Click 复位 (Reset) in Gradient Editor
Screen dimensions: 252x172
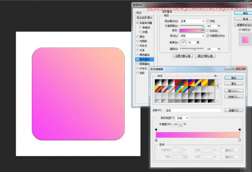pos(234,84)
